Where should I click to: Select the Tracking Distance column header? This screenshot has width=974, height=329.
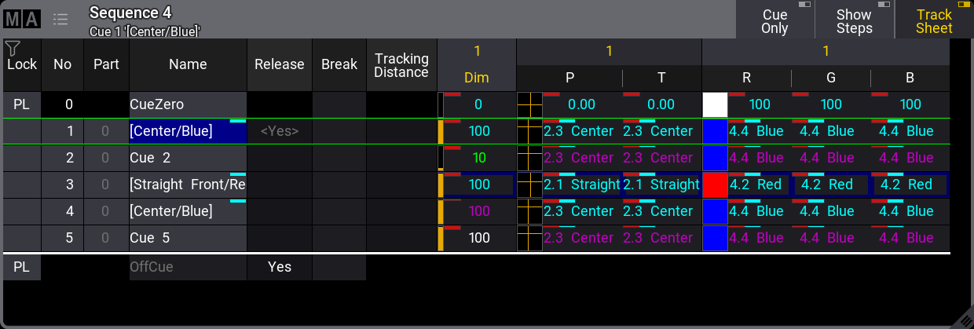(401, 64)
